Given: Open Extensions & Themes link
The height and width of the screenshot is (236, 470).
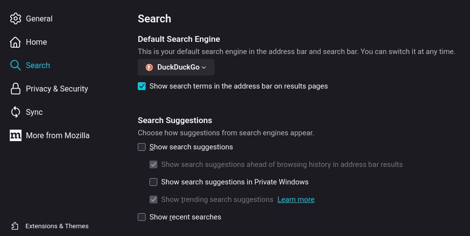Looking at the screenshot, I should click(x=57, y=226).
